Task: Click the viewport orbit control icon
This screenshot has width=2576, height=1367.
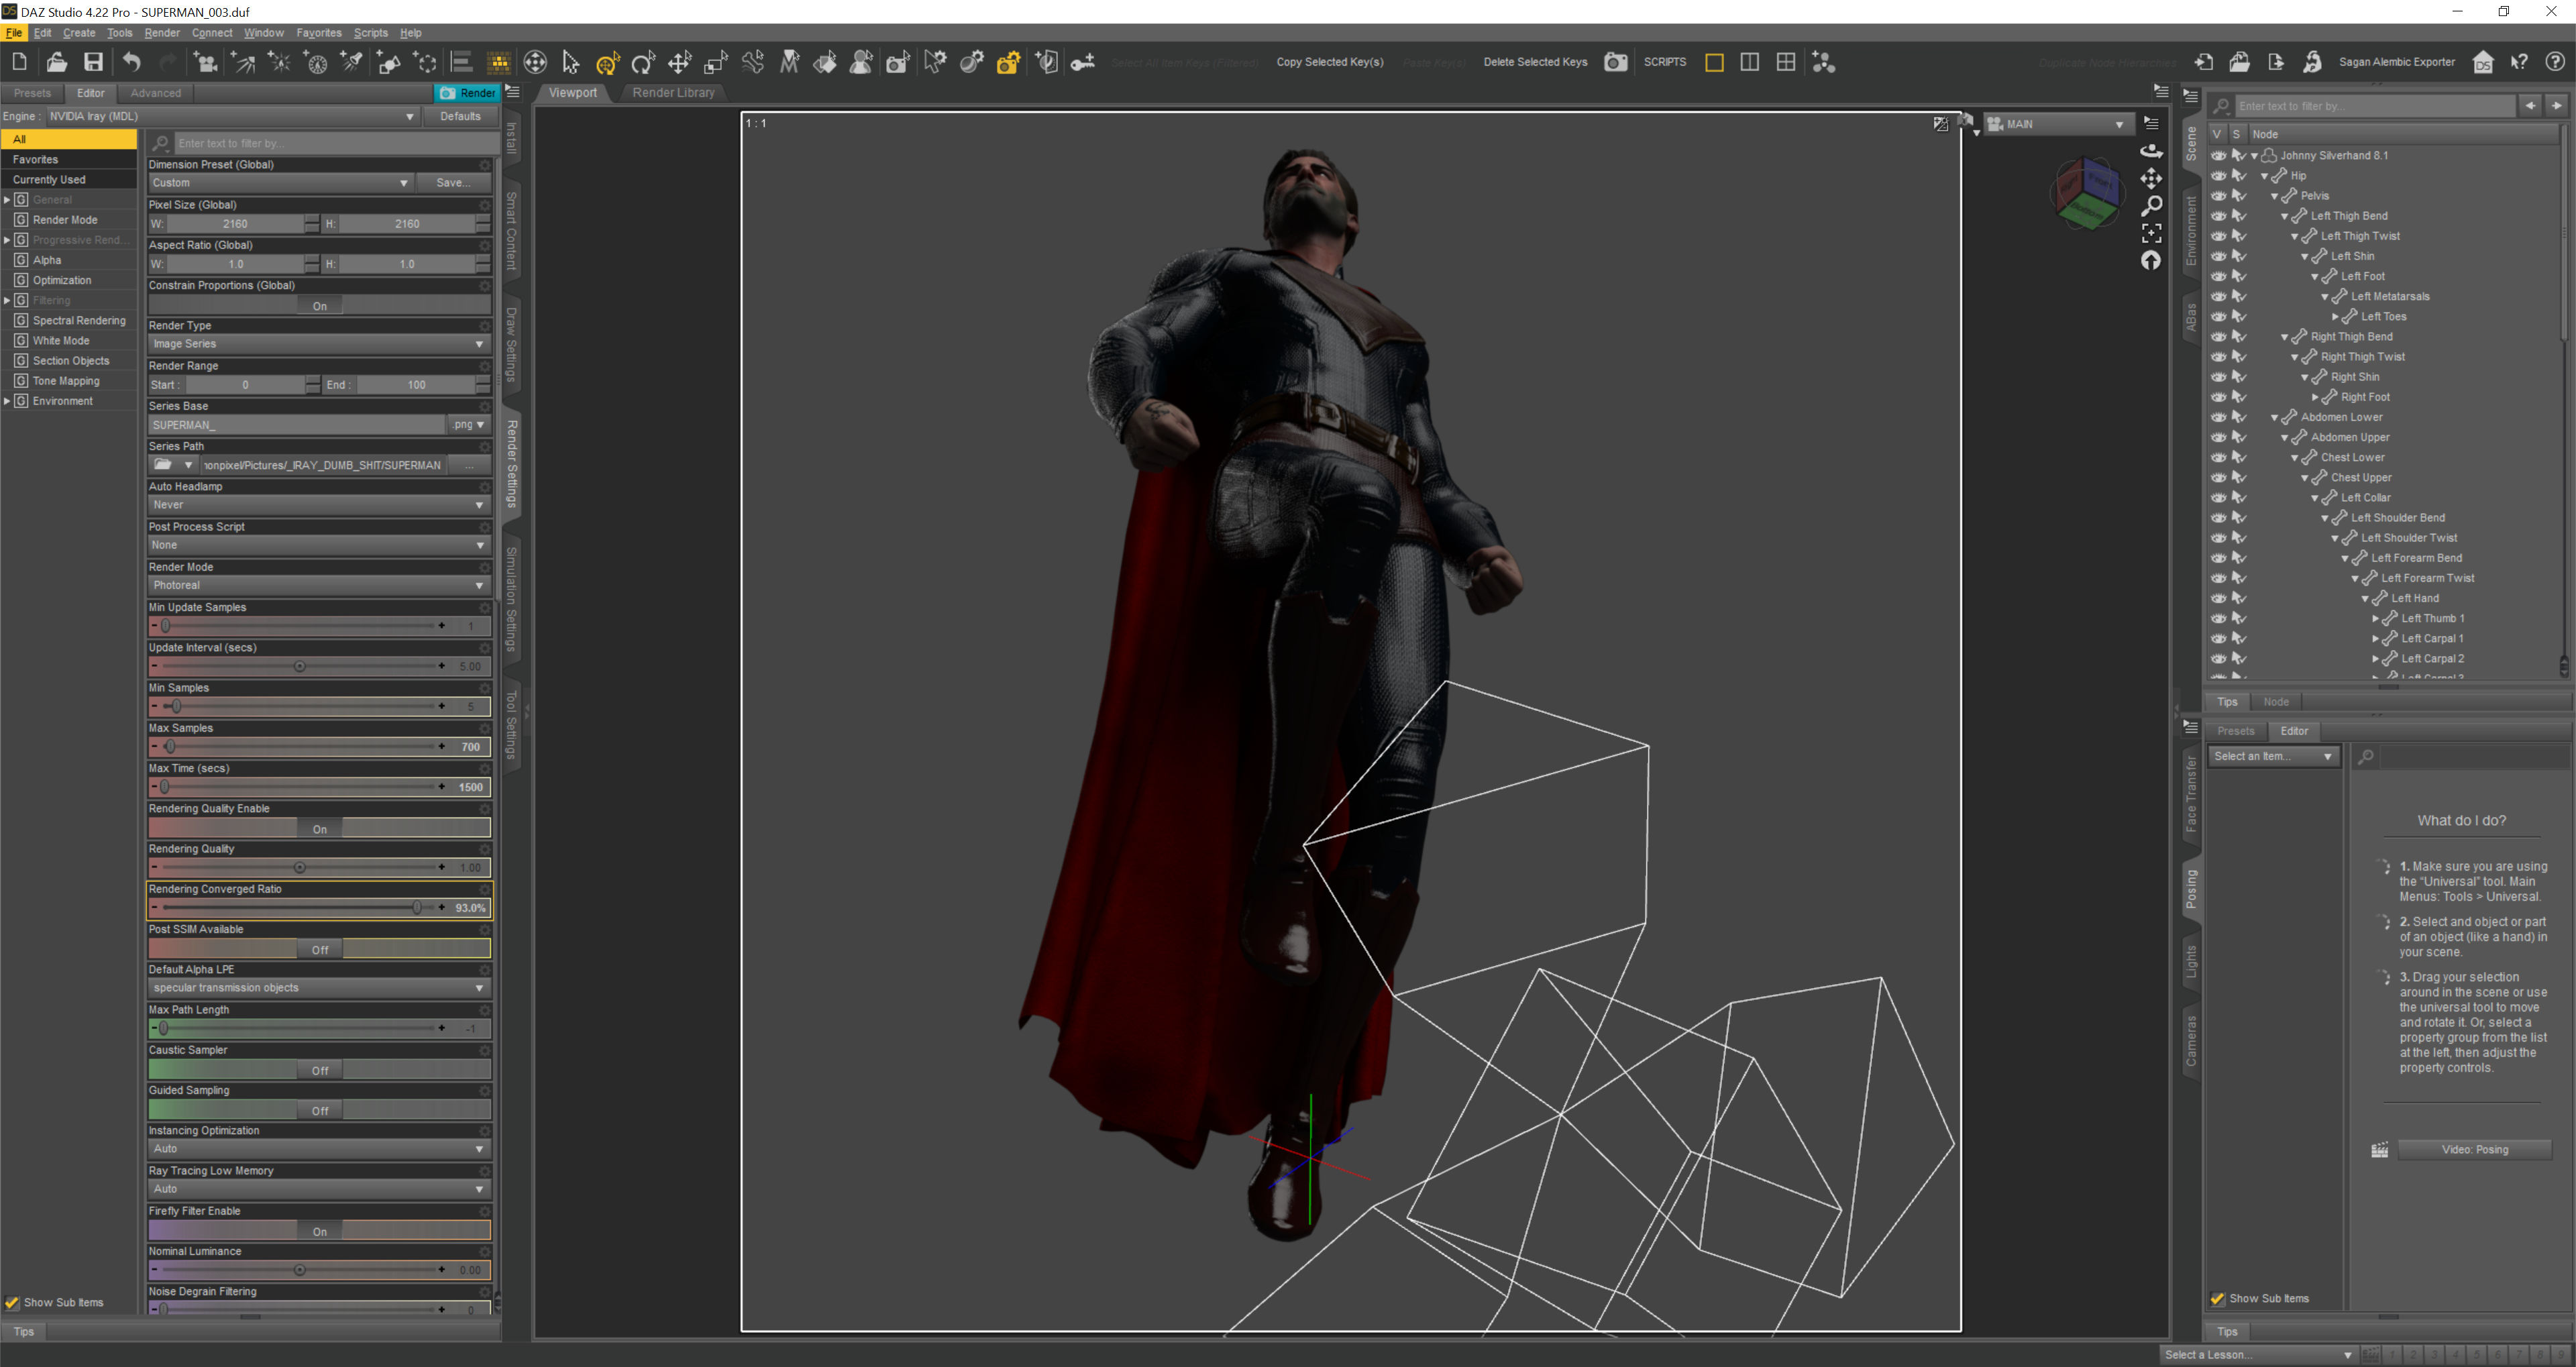Action: point(2151,151)
